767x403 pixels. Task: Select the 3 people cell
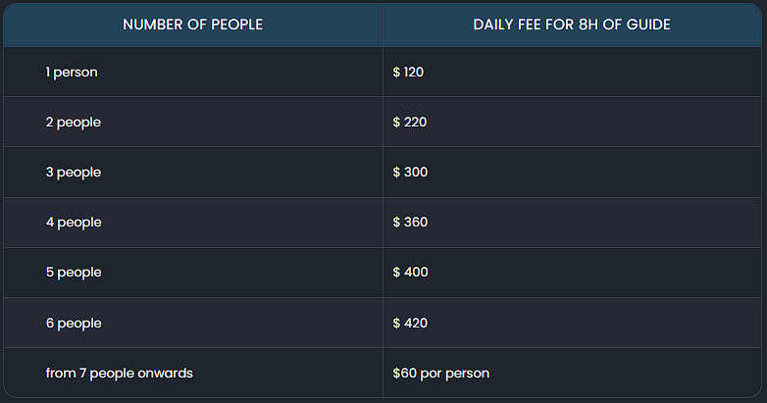pyautogui.click(x=192, y=173)
